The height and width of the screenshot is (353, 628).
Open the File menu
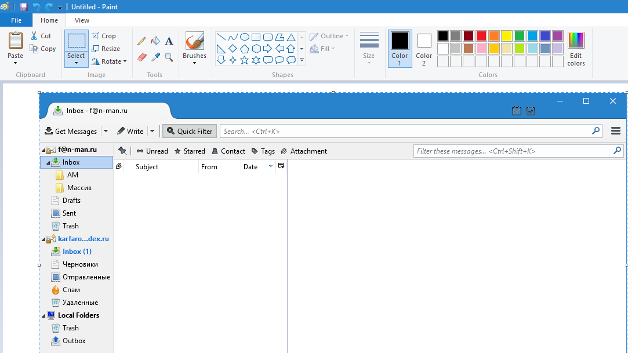pyautogui.click(x=16, y=20)
